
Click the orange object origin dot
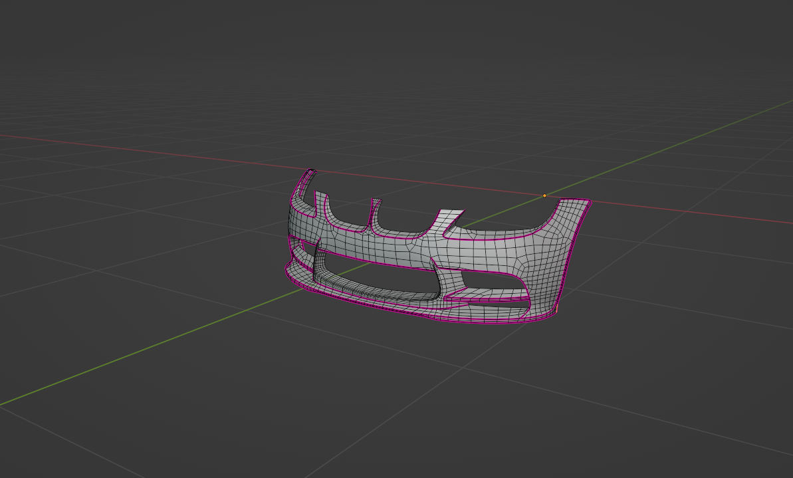[x=544, y=195]
